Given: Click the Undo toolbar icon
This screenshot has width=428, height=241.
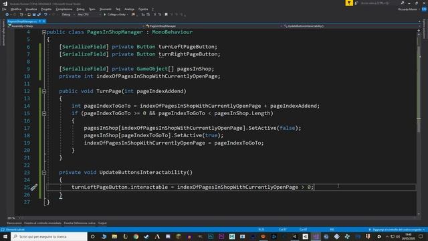Looking at the screenshot, I should (45, 15).
